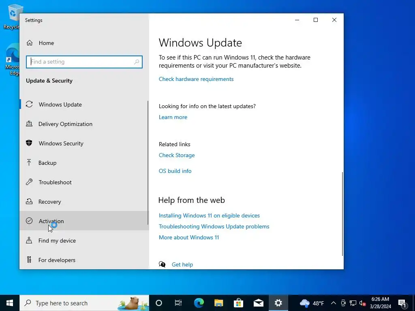Click the Cortana circle icon on taskbar
Viewport: 415px width, 311px height.
coord(159,303)
